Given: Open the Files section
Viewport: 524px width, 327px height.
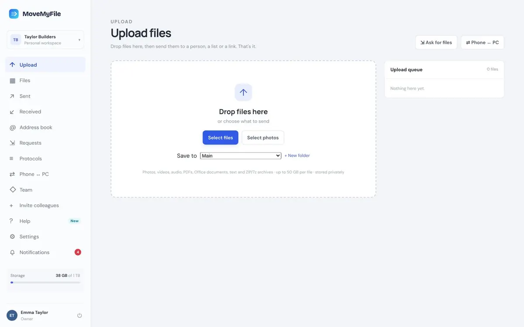Looking at the screenshot, I should tap(45, 81).
